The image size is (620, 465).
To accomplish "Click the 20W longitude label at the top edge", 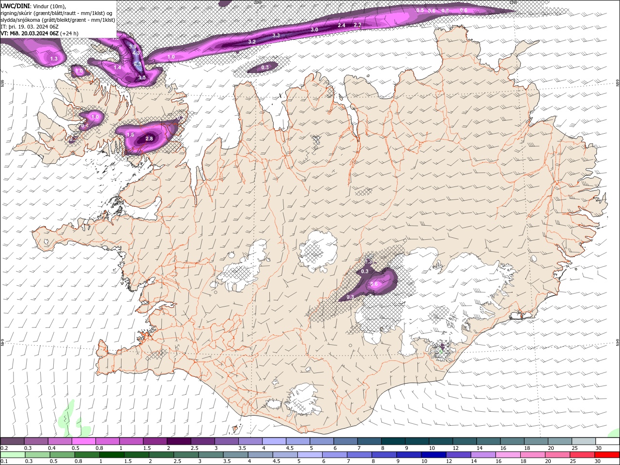I will pos(257,2).
